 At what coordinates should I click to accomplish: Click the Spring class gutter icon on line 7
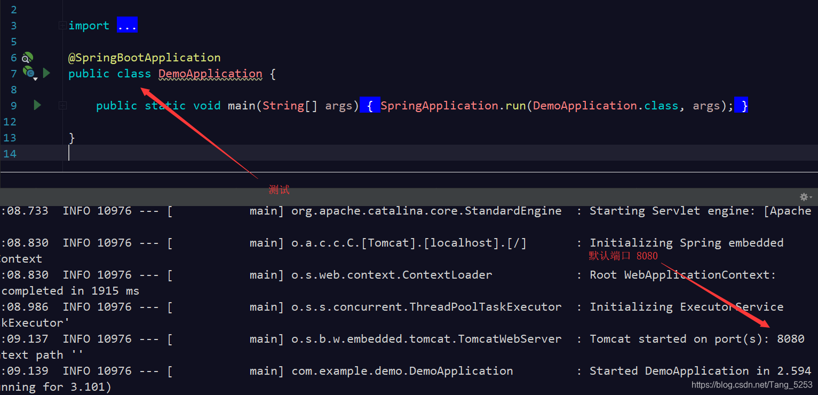pyautogui.click(x=29, y=73)
